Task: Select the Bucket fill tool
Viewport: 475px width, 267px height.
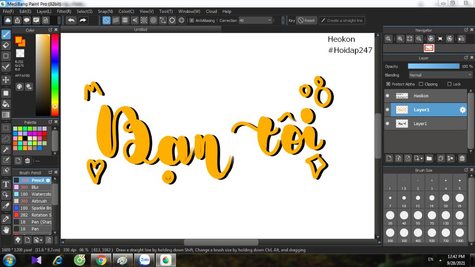Action: coord(6,104)
